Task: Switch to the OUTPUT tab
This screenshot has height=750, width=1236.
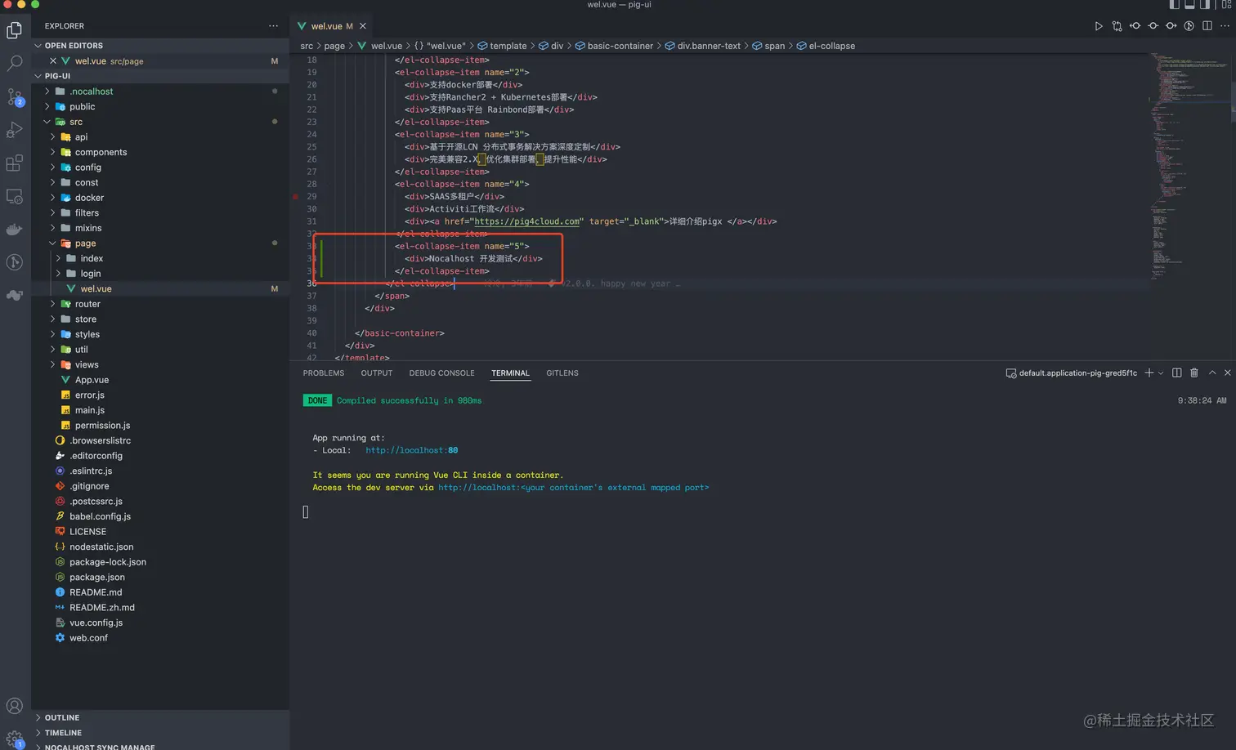Action: pyautogui.click(x=377, y=373)
